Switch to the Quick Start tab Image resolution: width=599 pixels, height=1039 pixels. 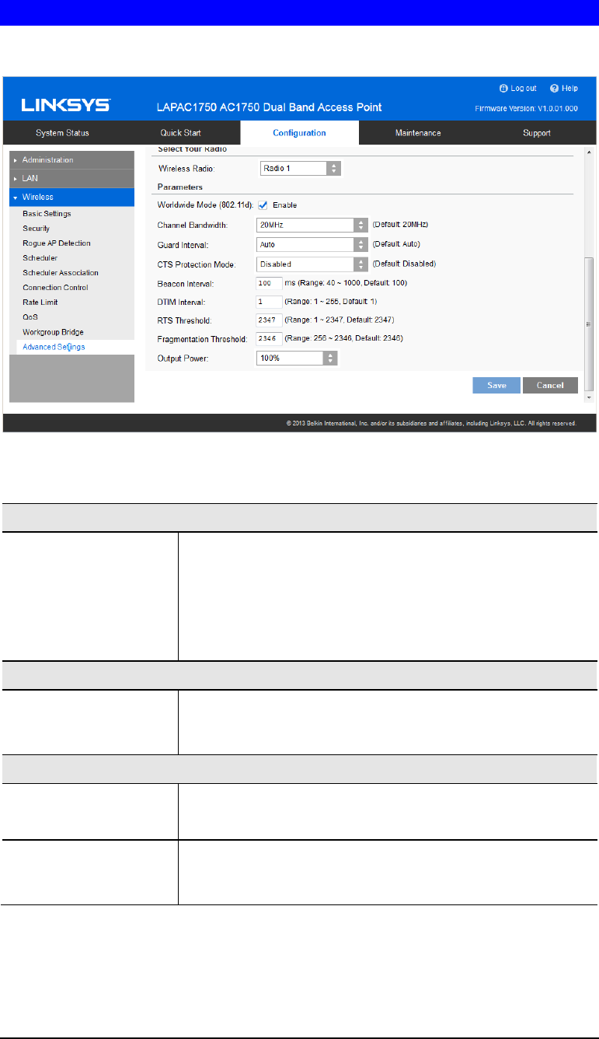tap(181, 133)
